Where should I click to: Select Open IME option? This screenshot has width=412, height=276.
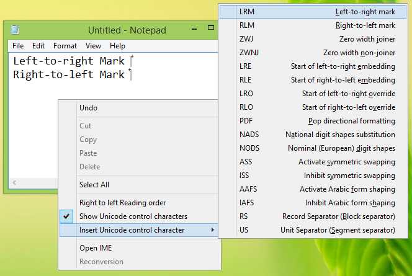96,248
